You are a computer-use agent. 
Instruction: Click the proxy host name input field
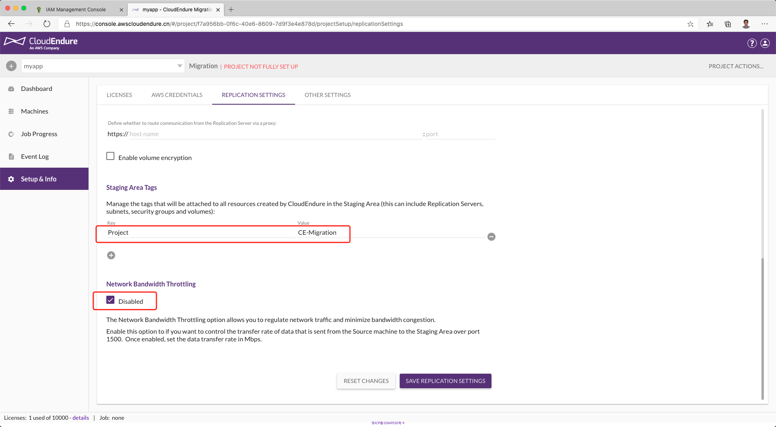[275, 134]
